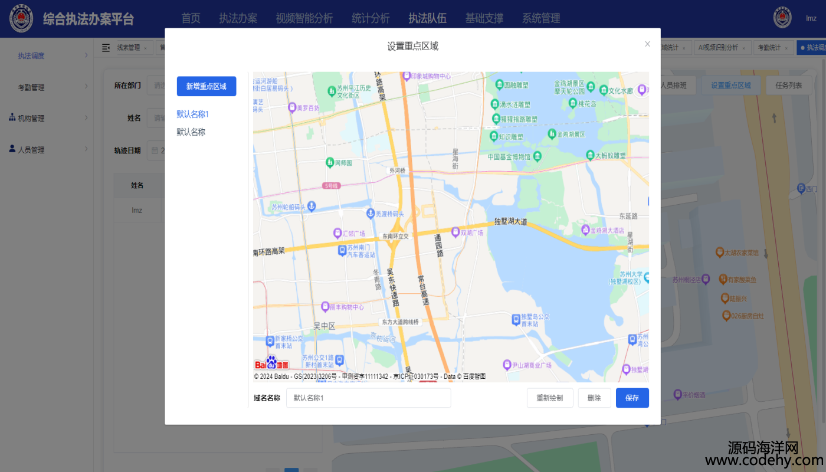This screenshot has width=826, height=472.
Task: Save the key area with 保存
Action: (632, 398)
